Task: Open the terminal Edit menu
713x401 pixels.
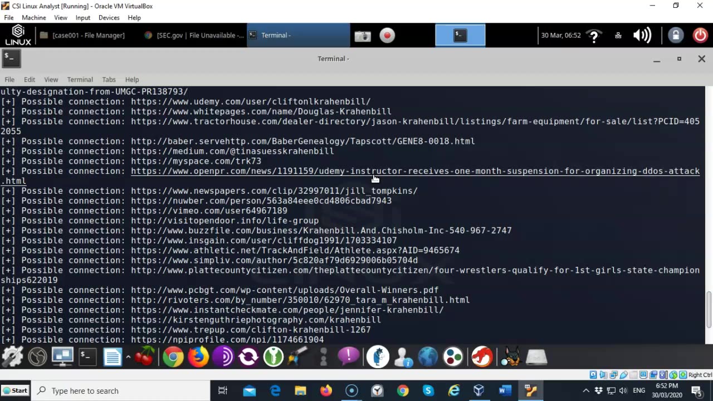Action: point(30,80)
